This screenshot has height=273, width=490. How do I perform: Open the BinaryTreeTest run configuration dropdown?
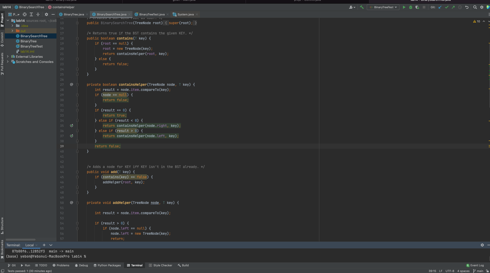point(383,7)
